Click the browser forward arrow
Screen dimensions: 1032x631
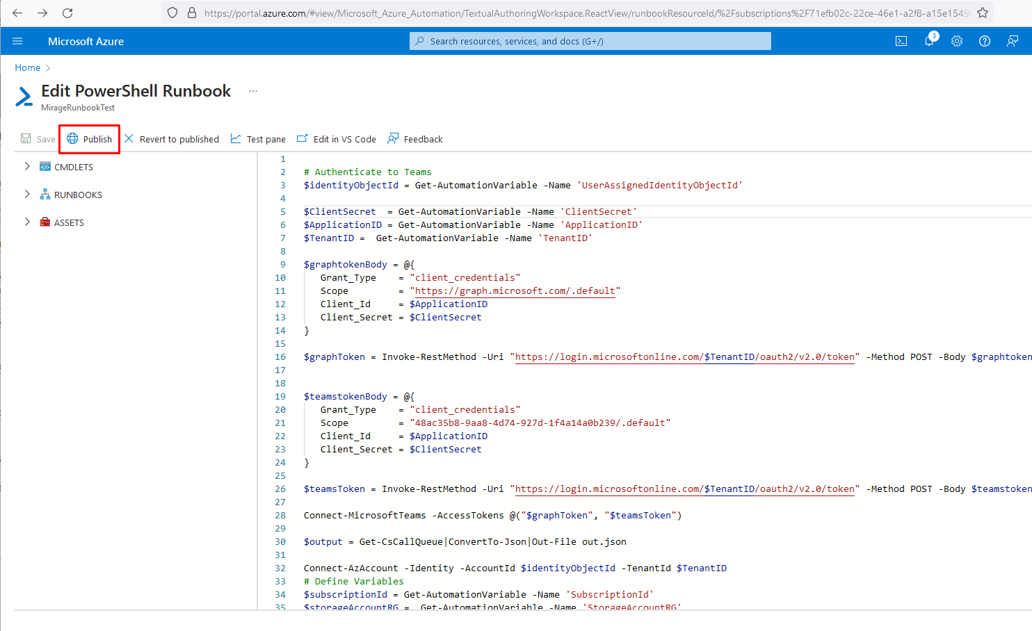tap(42, 13)
